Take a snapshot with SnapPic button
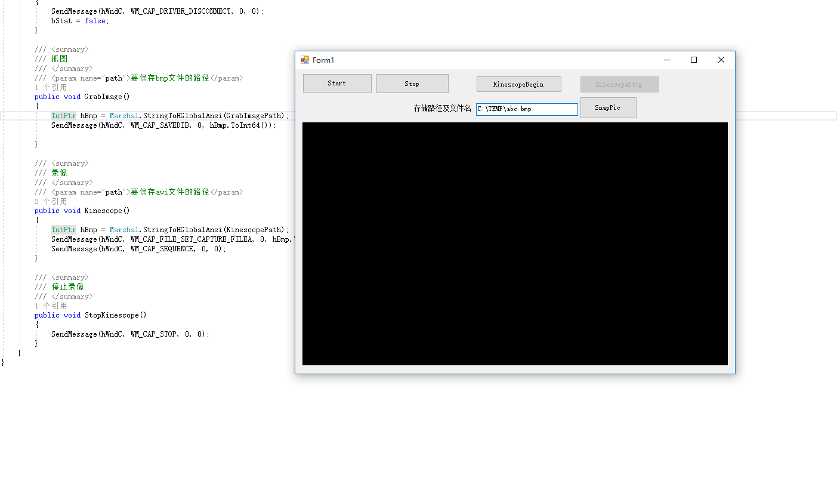The height and width of the screenshot is (496, 837). [x=608, y=108]
